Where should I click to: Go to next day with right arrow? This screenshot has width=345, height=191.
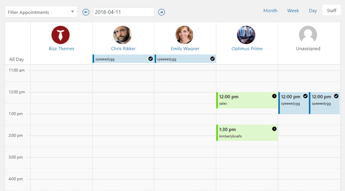tap(161, 12)
